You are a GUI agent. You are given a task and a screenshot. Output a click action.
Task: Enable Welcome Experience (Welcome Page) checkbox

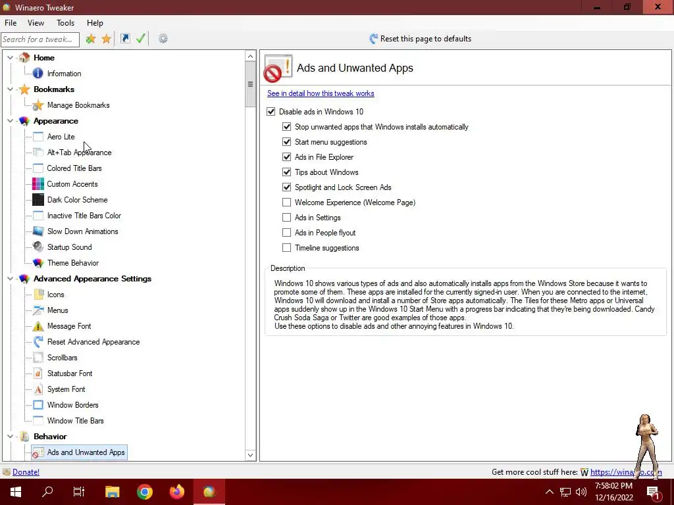tap(287, 203)
